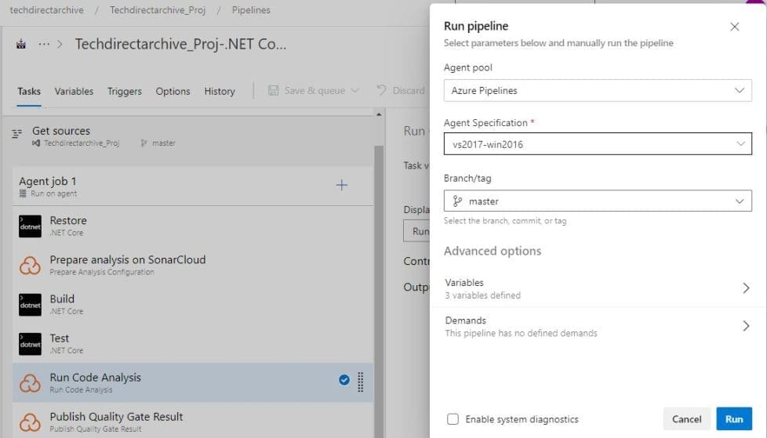This screenshot has width=767, height=438.
Task: Enable system diagnostics checkbox
Action: 453,419
